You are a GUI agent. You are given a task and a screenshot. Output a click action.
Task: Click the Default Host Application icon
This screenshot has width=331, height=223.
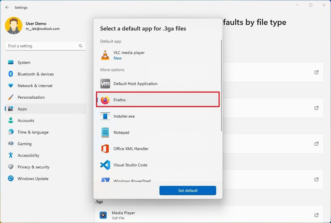point(105,84)
